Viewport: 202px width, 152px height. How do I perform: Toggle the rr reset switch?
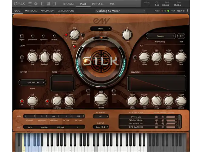[x=55, y=36]
